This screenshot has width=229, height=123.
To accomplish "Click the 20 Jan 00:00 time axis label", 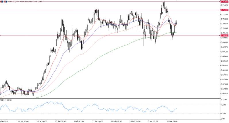I will pos(42,121).
